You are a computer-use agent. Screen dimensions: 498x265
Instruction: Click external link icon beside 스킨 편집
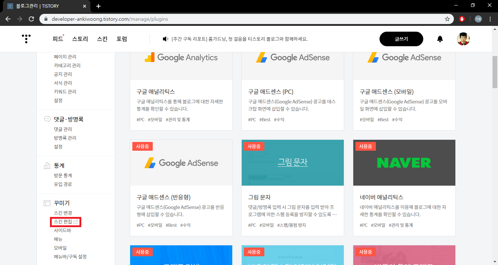[76, 222]
